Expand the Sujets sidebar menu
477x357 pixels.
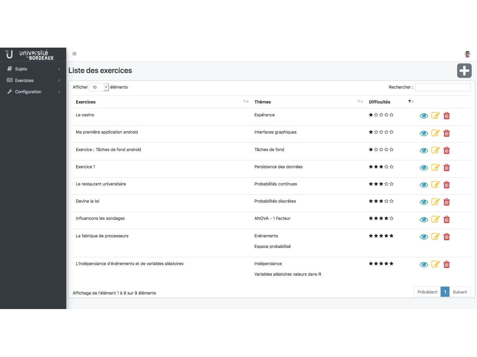point(33,69)
